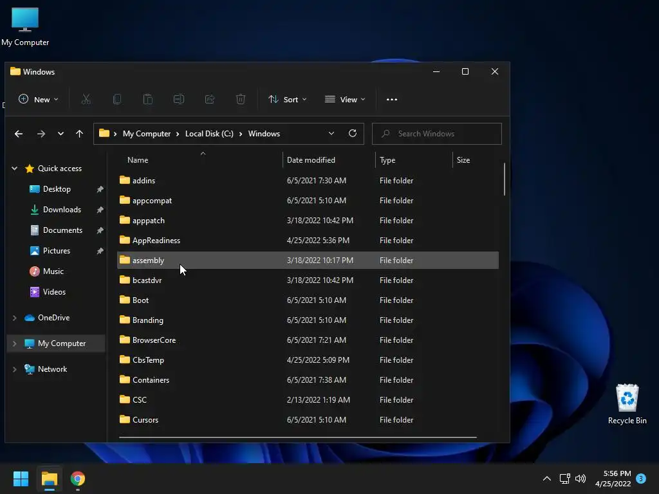Viewport: 659px width, 494px height.
Task: Click the pin icon beside Pictures
Action: [x=100, y=251]
